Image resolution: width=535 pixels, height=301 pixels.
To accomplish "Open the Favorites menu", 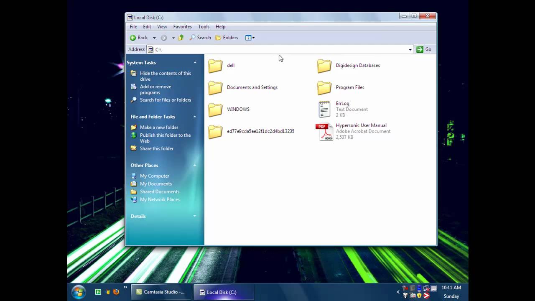I will pyautogui.click(x=183, y=27).
